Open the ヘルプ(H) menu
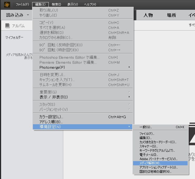195x179 pixels. pos(90,4)
